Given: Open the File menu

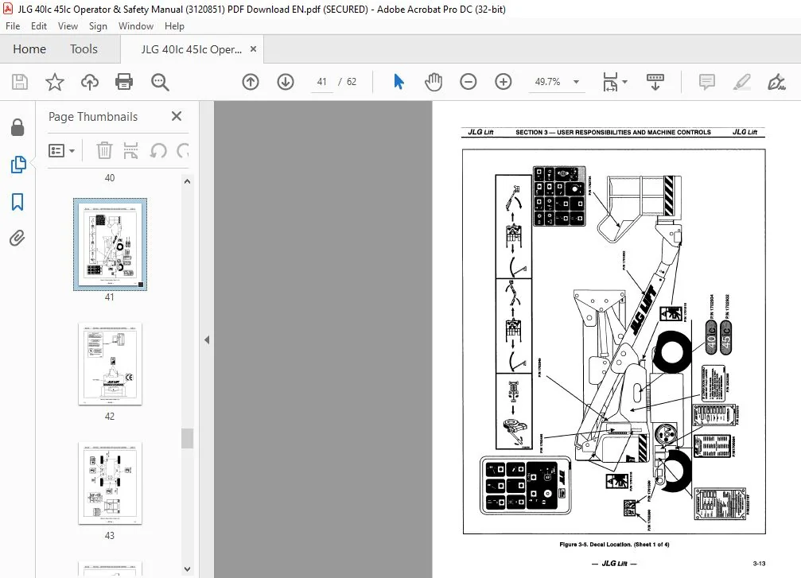Looking at the screenshot, I should coord(13,26).
